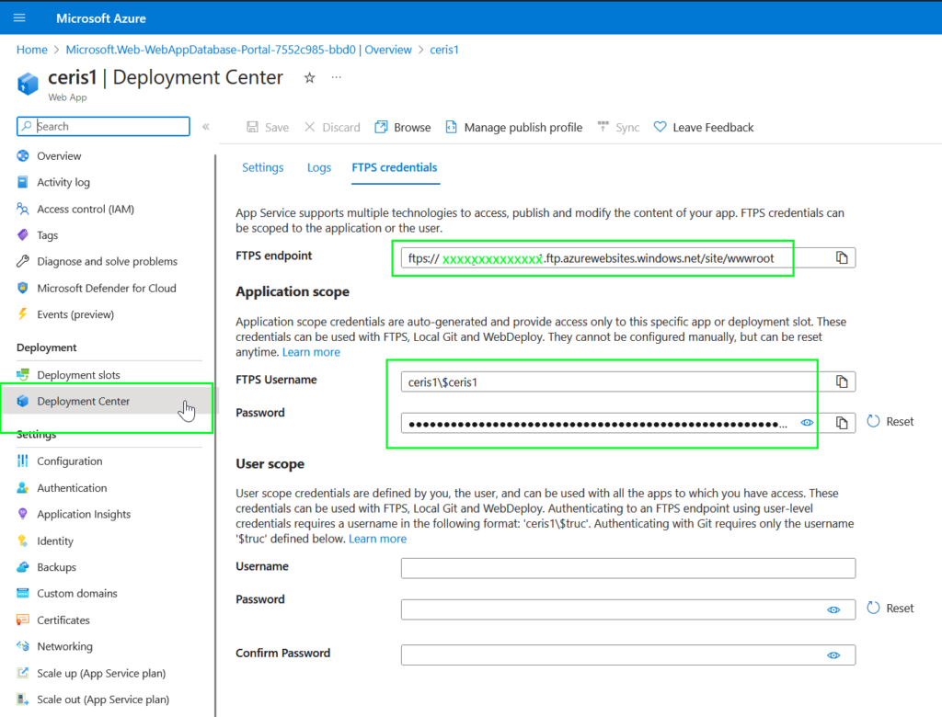Switch to the Logs tab

(319, 167)
